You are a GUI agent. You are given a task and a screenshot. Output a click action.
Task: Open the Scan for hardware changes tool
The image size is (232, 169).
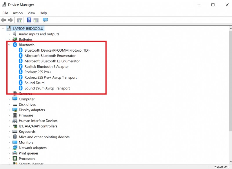coord(45,20)
